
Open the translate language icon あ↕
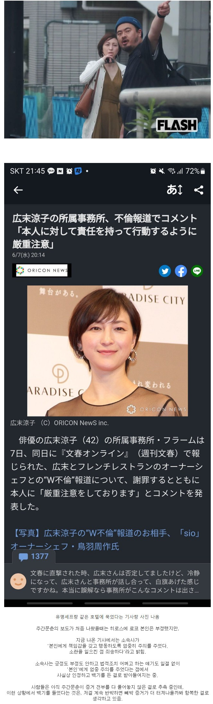pos(174,190)
